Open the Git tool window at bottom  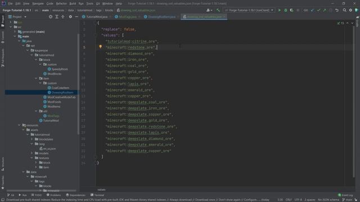point(11,195)
